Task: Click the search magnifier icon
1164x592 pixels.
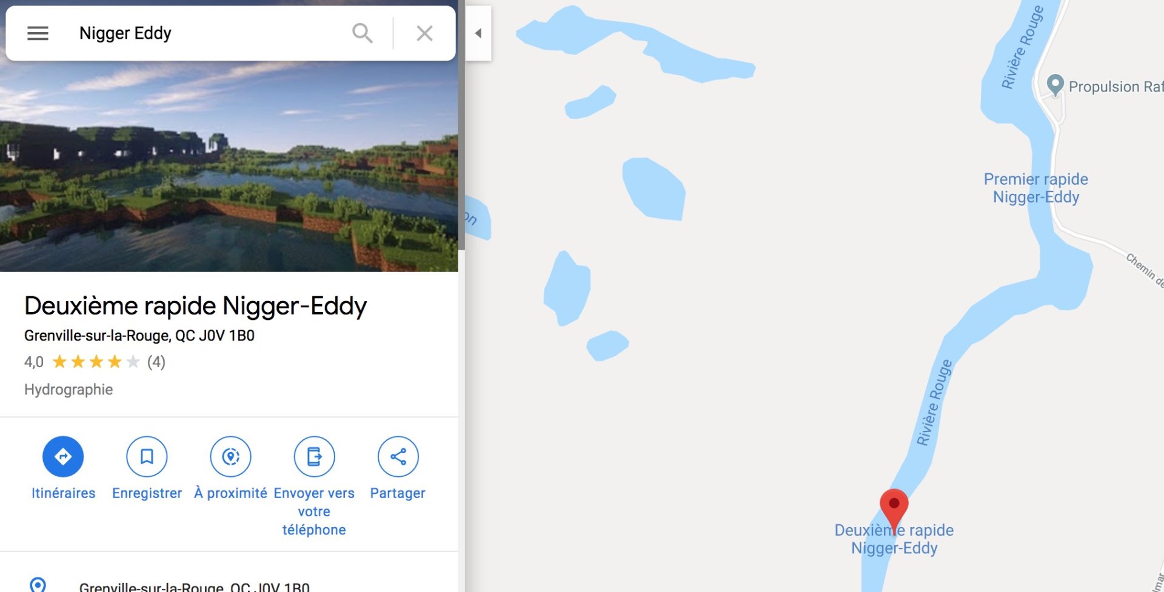Action: (x=363, y=33)
